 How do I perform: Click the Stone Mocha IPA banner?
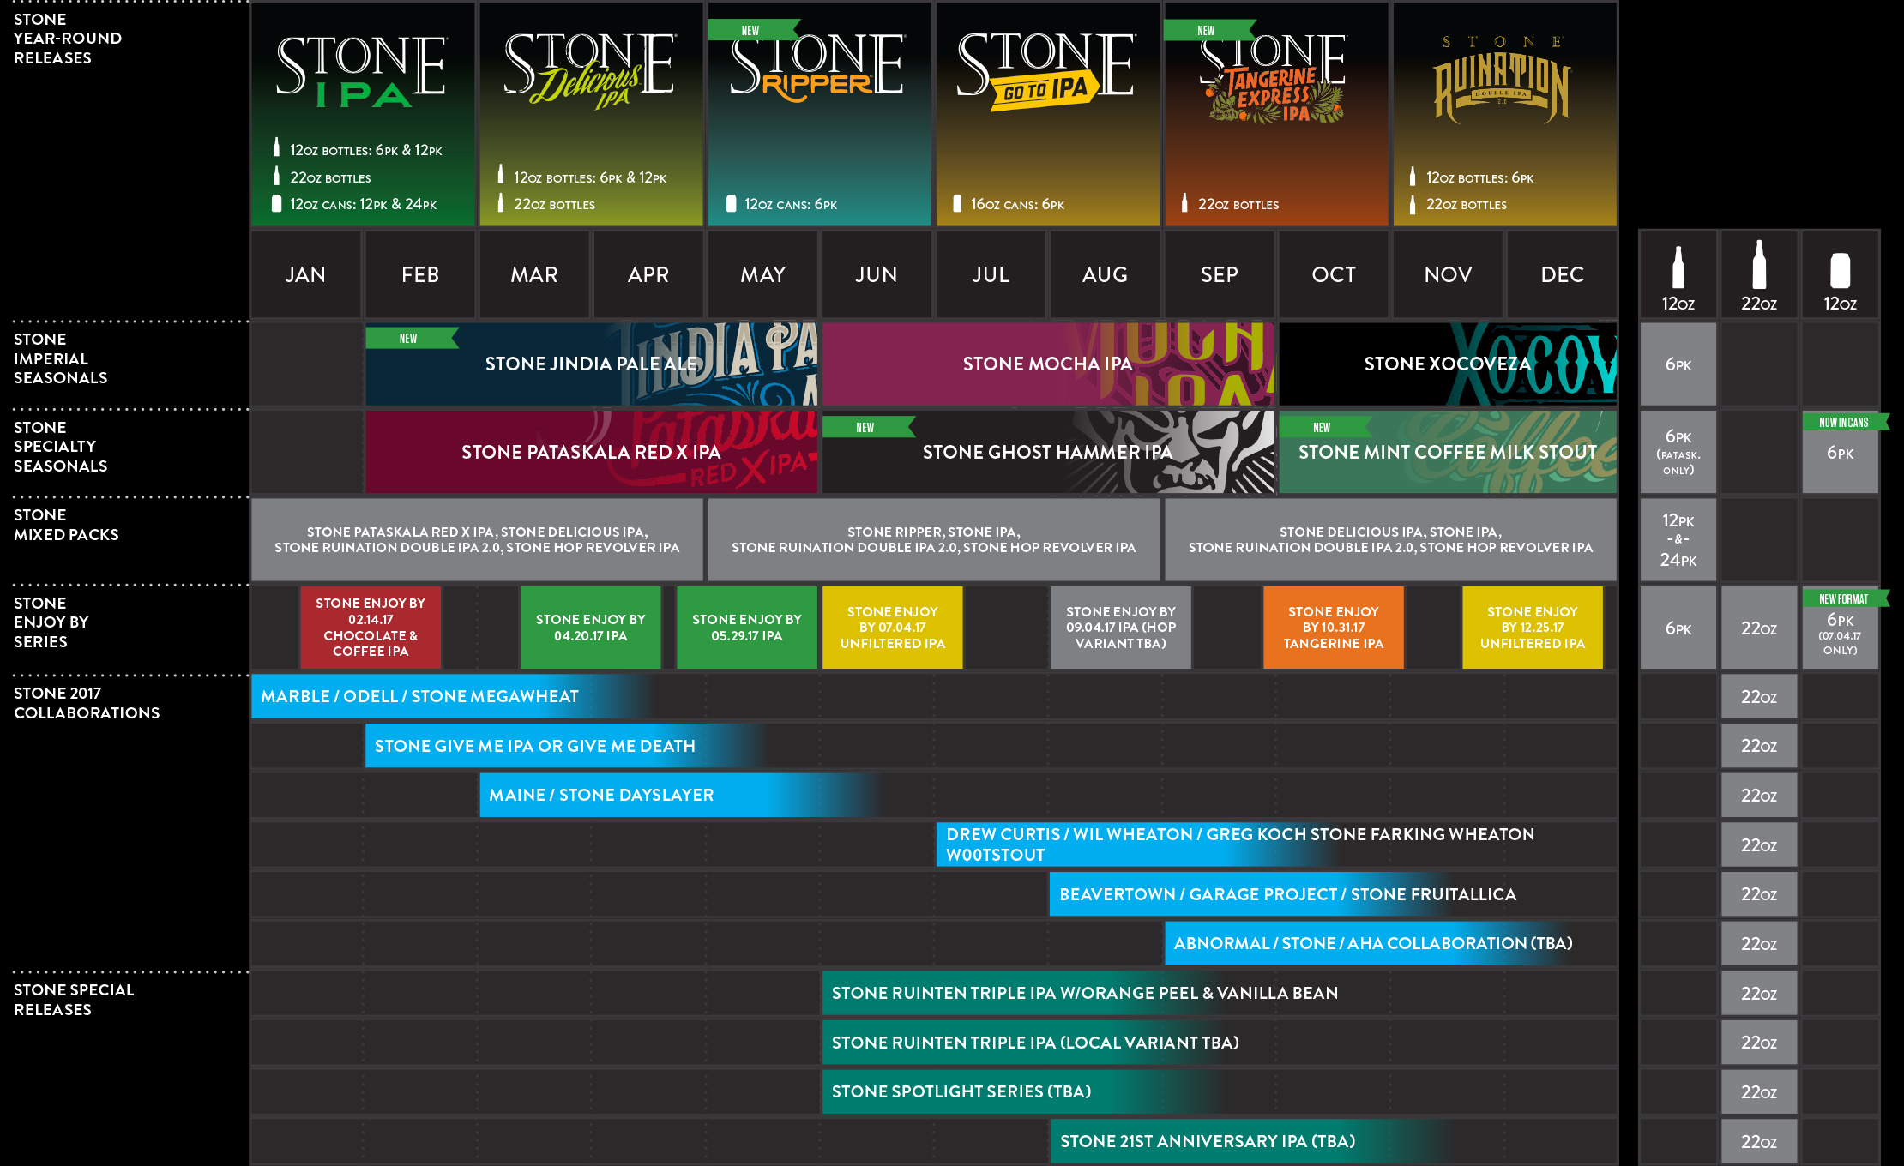click(1047, 364)
